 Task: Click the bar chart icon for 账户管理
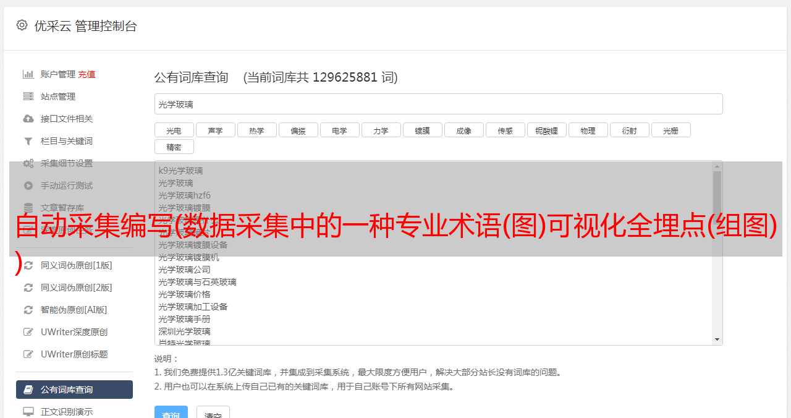[x=28, y=74]
